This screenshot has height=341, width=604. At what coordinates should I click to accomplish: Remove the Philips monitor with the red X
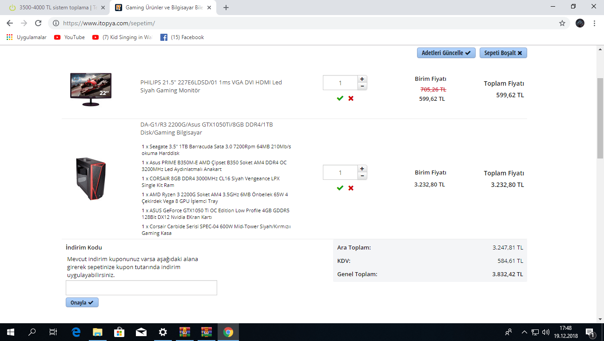click(351, 98)
